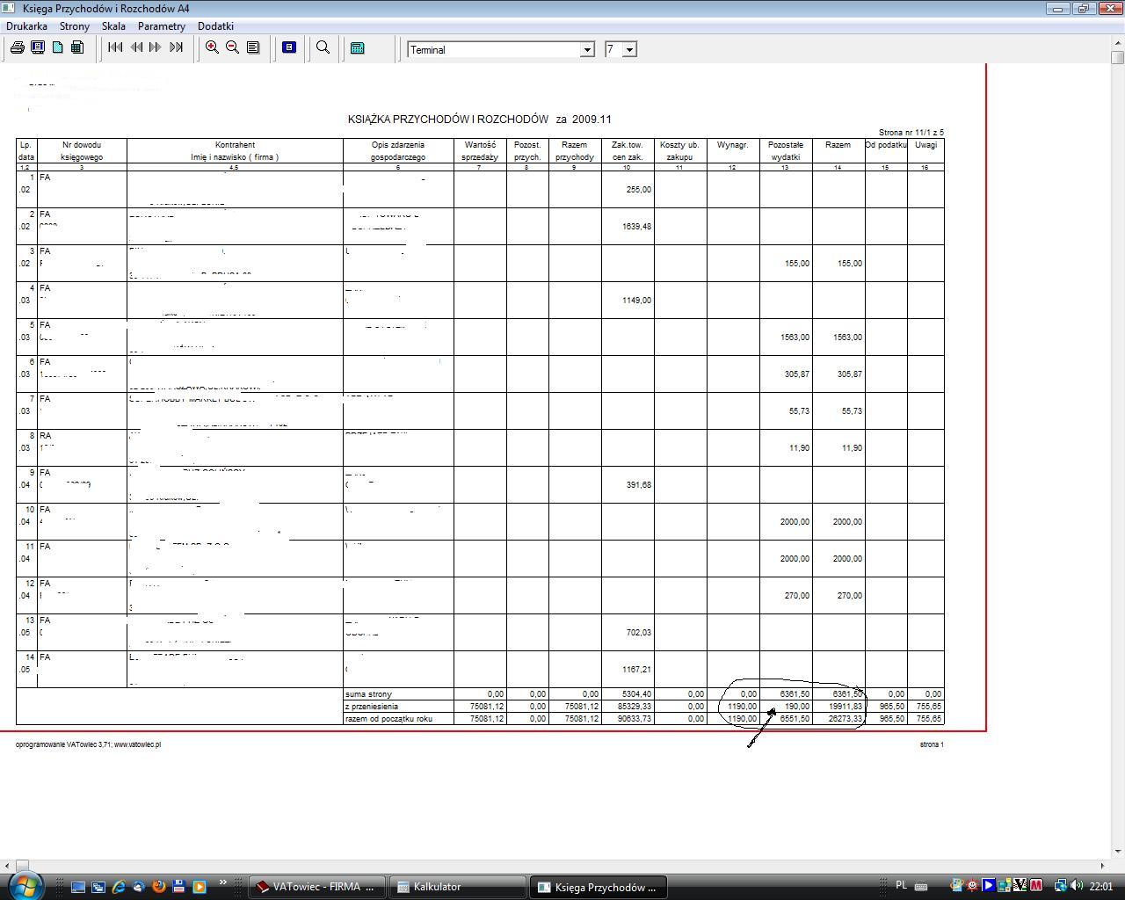Viewport: 1125px width, 900px height.
Task: Switch to VATowiec - FIRMA taskbar window
Action: point(316,887)
